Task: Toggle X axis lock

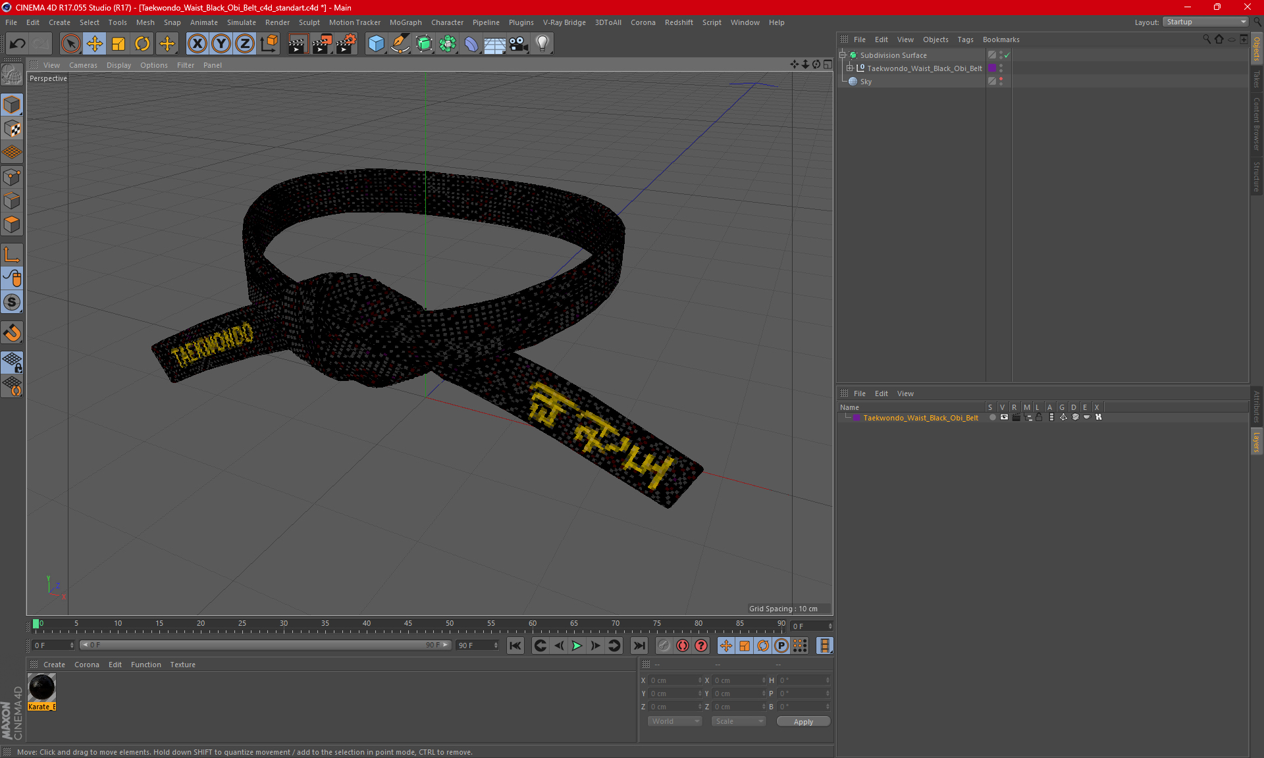Action: tap(197, 44)
